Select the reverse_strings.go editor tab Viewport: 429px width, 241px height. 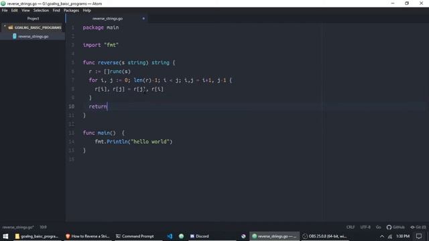coord(107,19)
